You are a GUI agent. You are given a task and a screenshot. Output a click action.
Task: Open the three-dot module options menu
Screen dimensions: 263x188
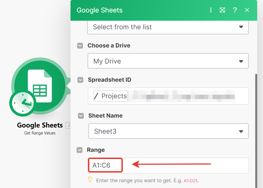[211, 10]
